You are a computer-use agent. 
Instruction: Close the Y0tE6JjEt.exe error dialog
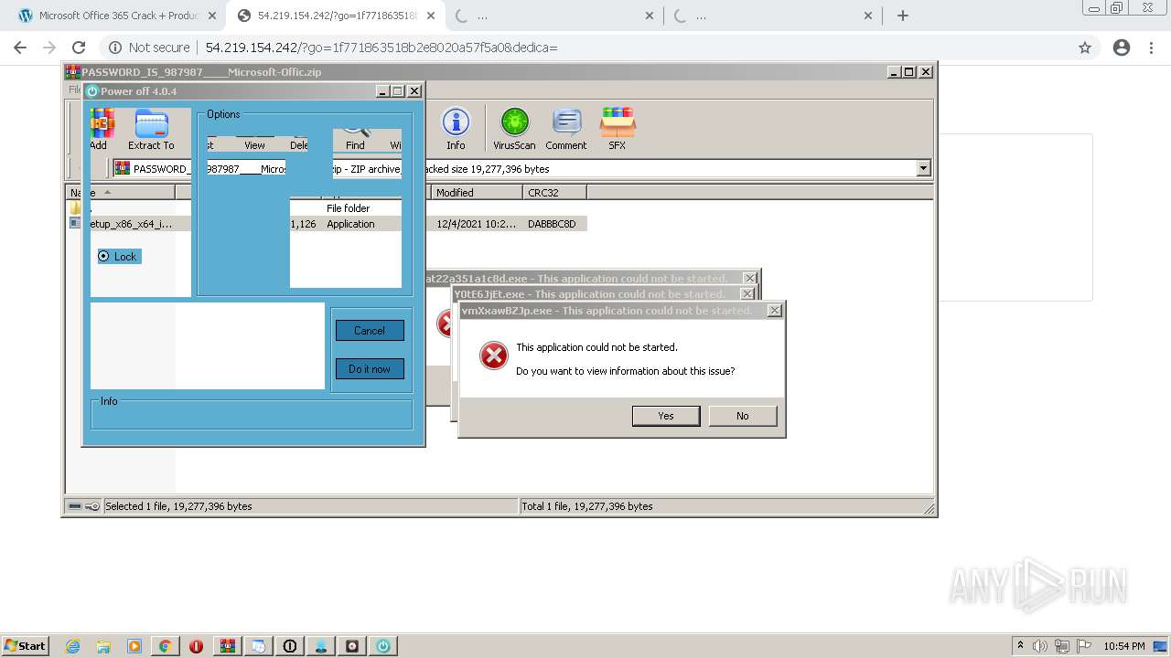point(747,294)
